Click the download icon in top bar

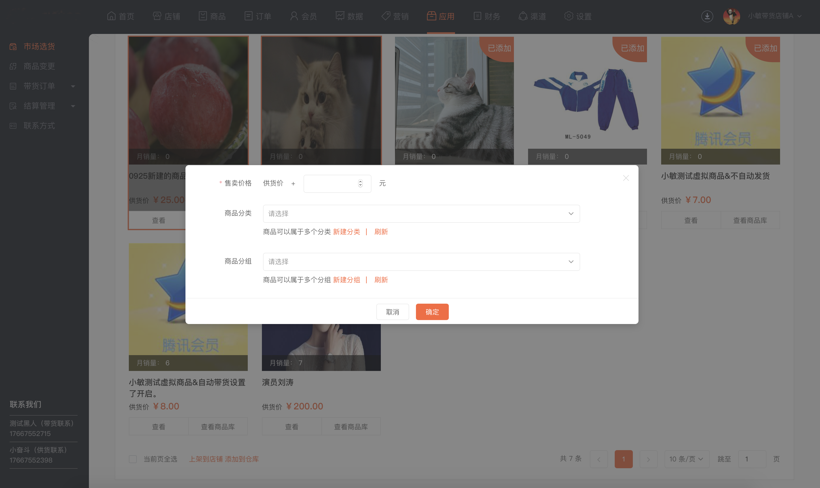click(707, 16)
